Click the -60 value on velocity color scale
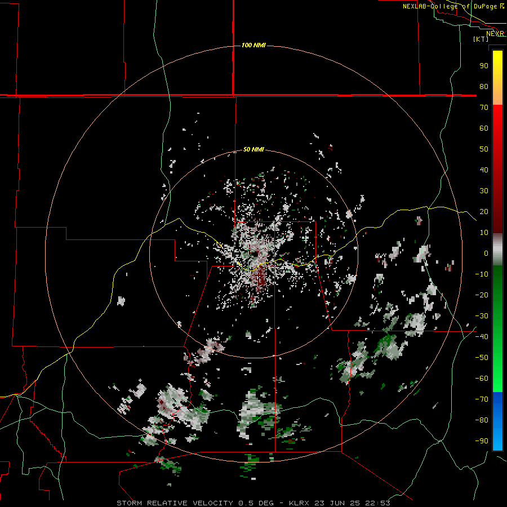The image size is (507, 507). point(482,379)
